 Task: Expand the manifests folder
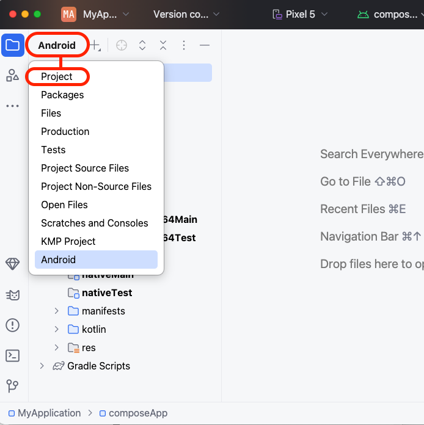(57, 311)
